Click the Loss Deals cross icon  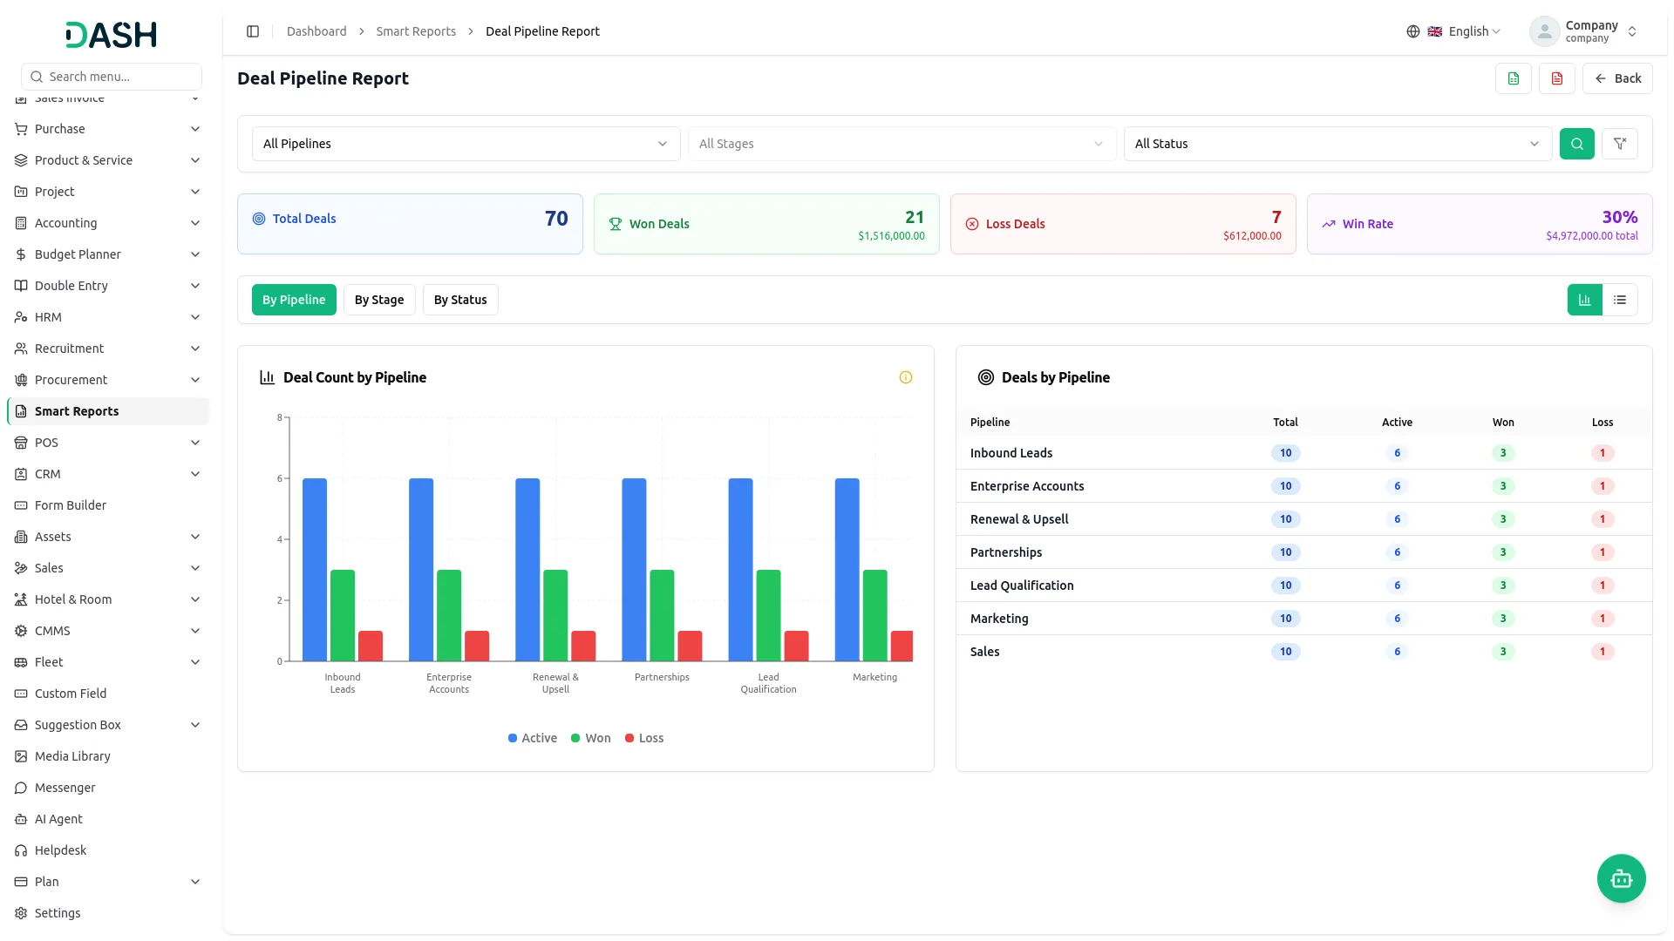coord(972,224)
